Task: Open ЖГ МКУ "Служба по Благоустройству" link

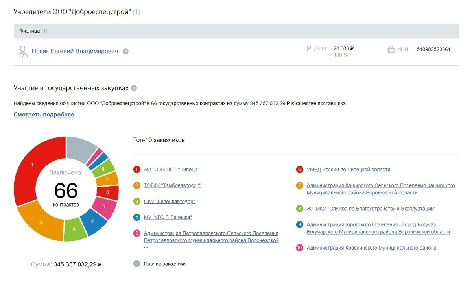Action: tap(371, 209)
